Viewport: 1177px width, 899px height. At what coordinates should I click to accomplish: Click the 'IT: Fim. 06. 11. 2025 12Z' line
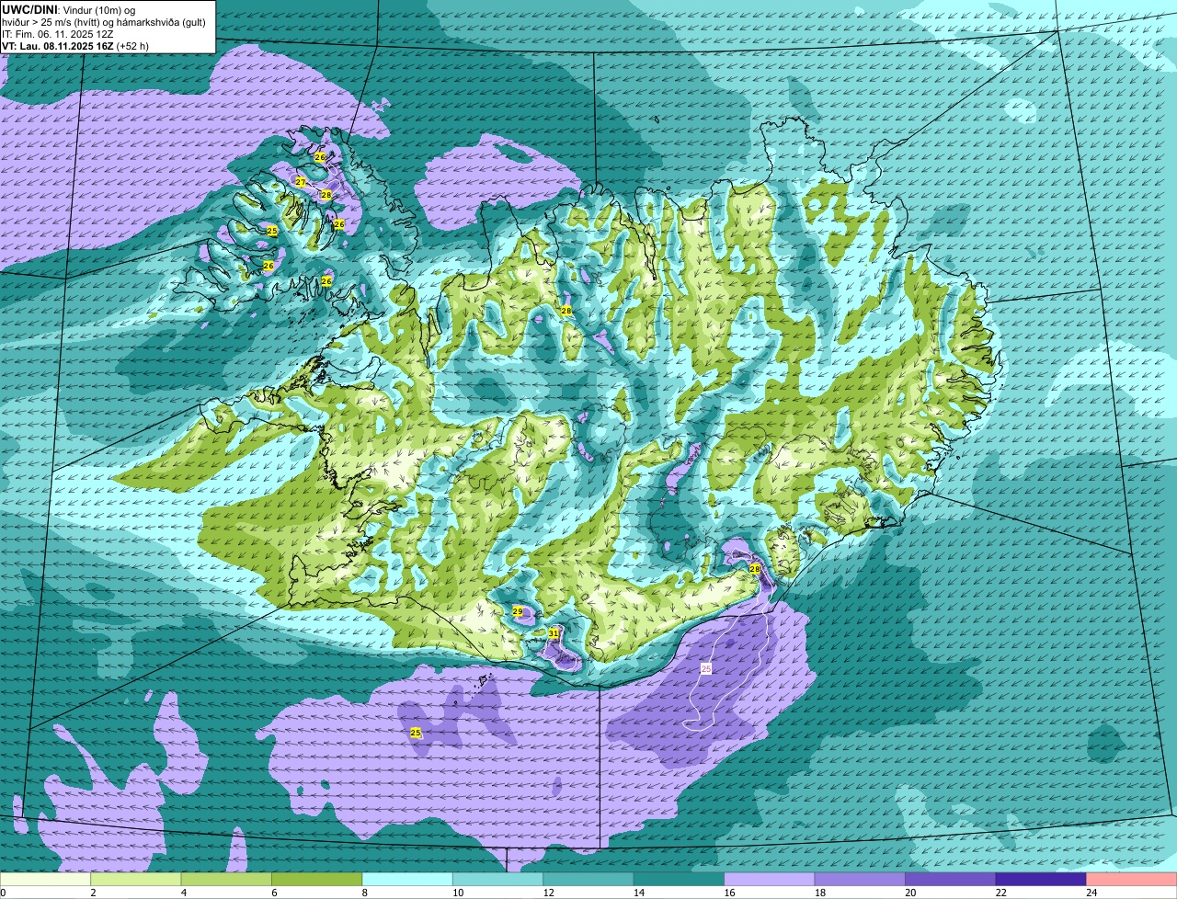point(58,34)
